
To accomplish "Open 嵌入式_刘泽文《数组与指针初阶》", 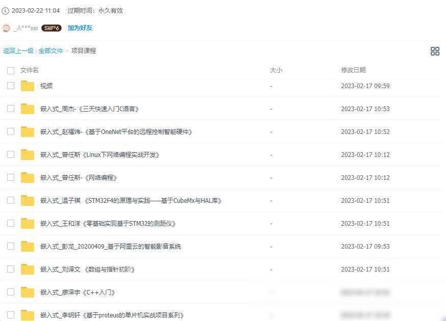I will coord(87,269).
